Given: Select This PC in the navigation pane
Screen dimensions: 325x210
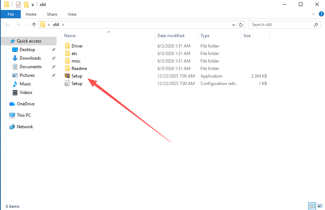Looking at the screenshot, I should [x=24, y=115].
